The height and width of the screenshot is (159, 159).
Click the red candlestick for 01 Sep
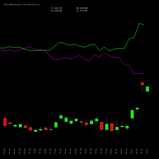tap(112, 127)
